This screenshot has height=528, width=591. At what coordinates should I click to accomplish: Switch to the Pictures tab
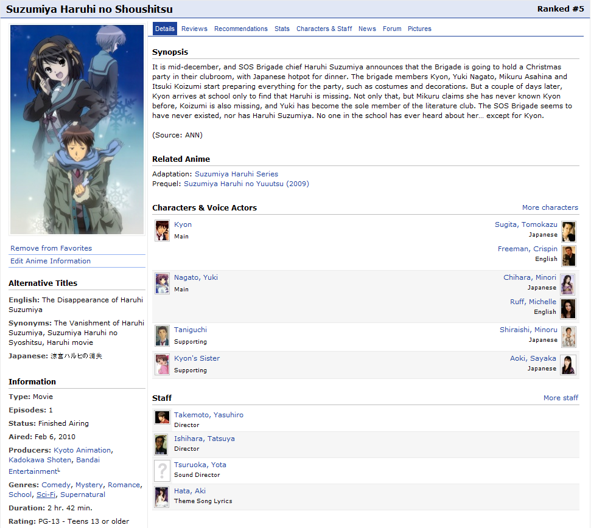tap(419, 29)
